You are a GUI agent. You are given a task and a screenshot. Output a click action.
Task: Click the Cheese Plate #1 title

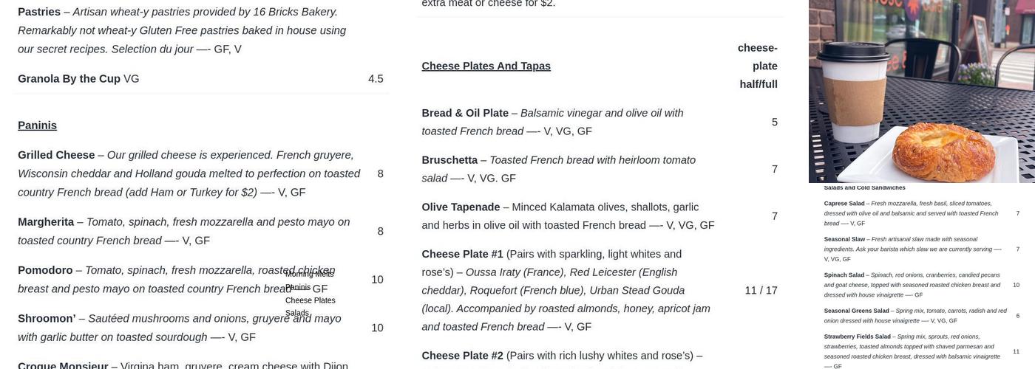pyautogui.click(x=462, y=255)
